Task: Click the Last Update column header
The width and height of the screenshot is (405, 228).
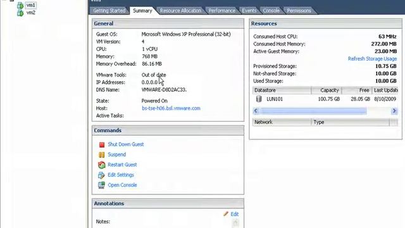Action: pos(385,90)
